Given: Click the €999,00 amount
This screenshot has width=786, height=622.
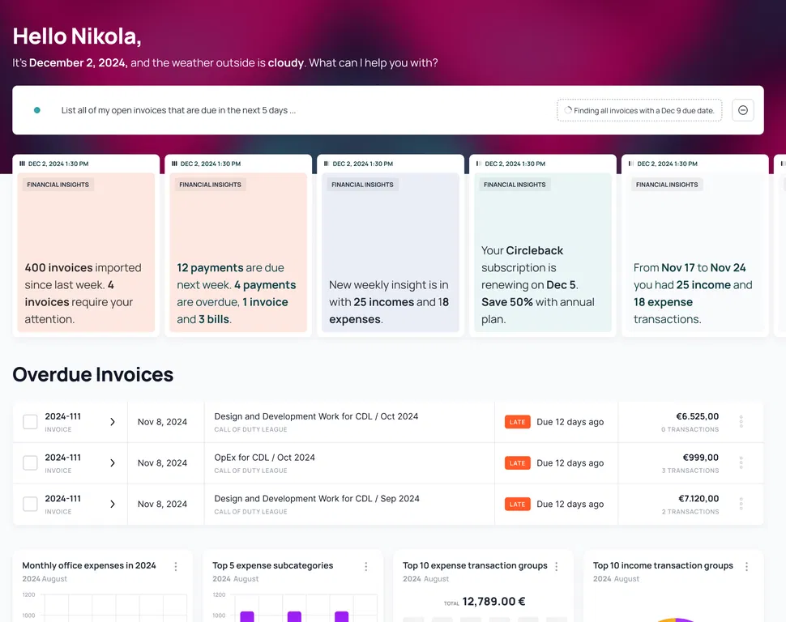Looking at the screenshot, I should [x=700, y=458].
